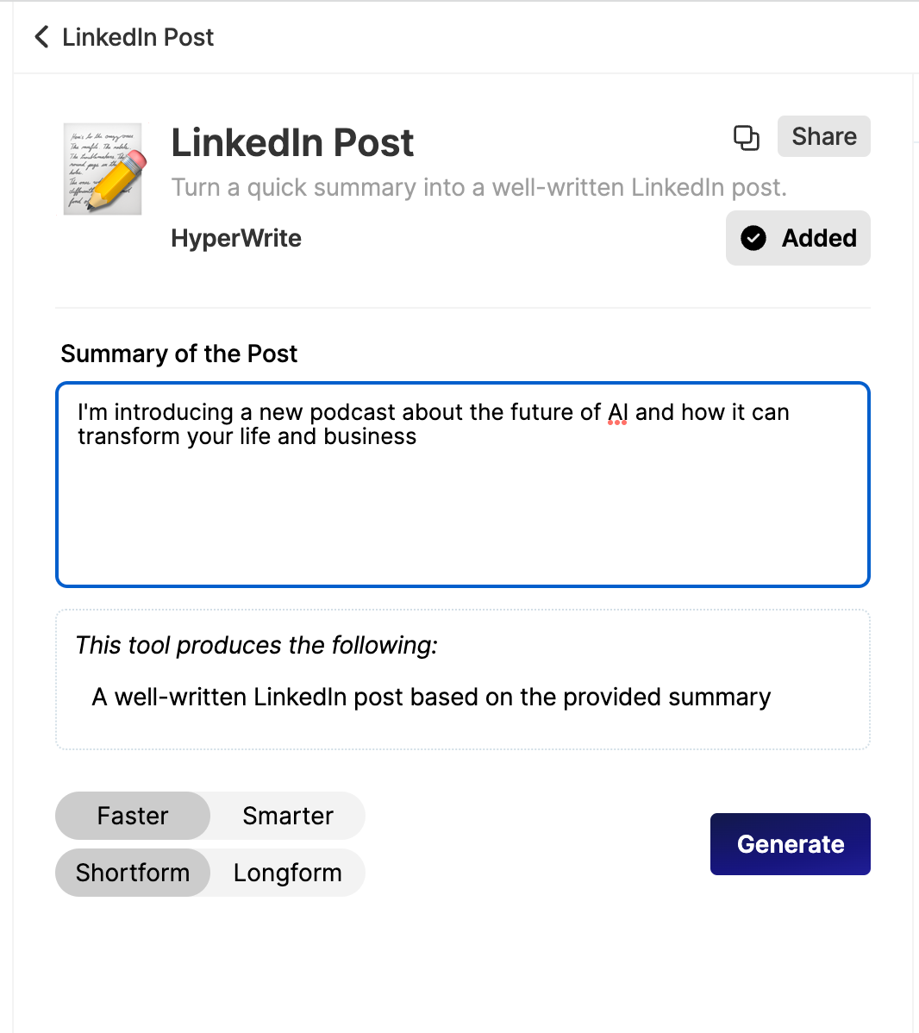Click the HyperWrite author name
919x1033 pixels.
pyautogui.click(x=236, y=238)
